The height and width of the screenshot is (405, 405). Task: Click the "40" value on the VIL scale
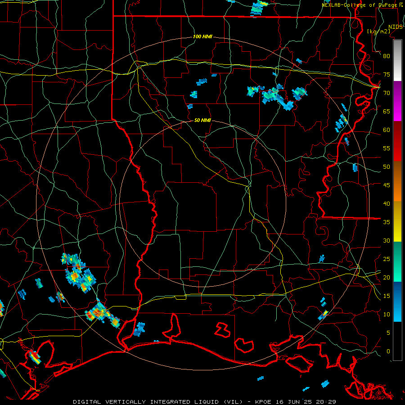pos(387,203)
